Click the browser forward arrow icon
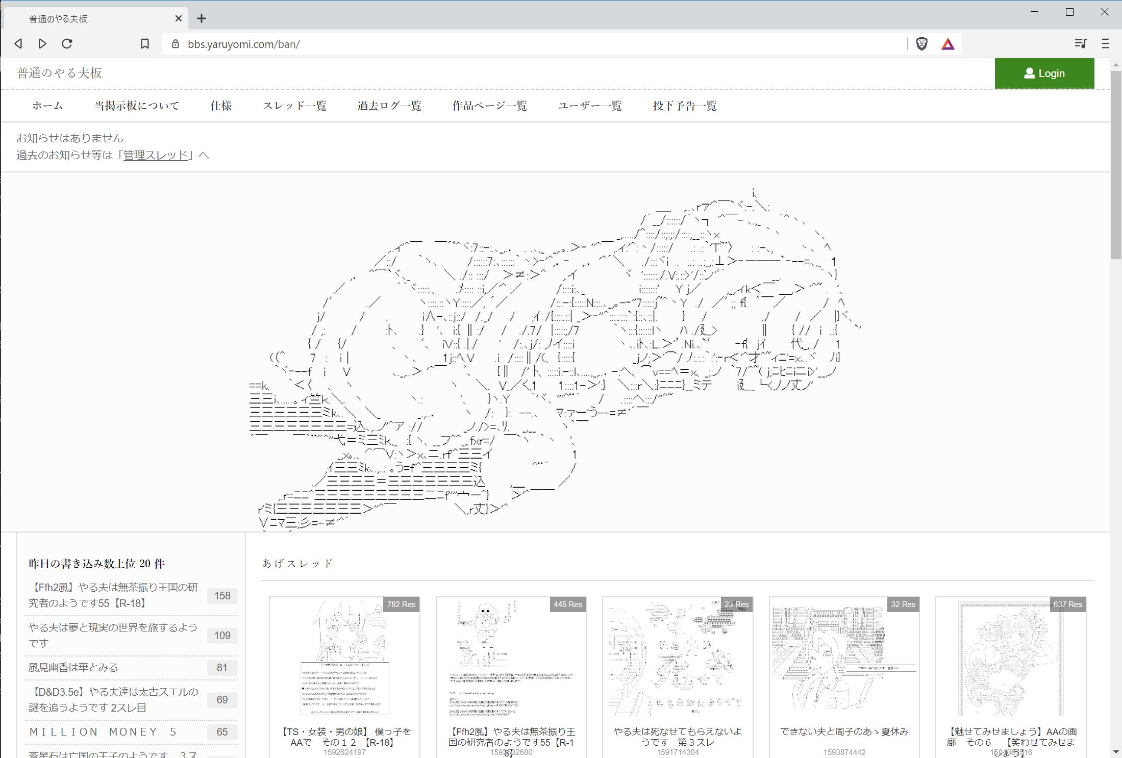 point(43,44)
